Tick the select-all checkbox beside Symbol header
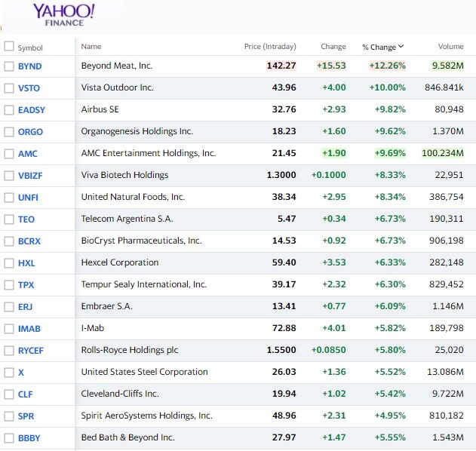The image size is (476, 451). (9, 47)
